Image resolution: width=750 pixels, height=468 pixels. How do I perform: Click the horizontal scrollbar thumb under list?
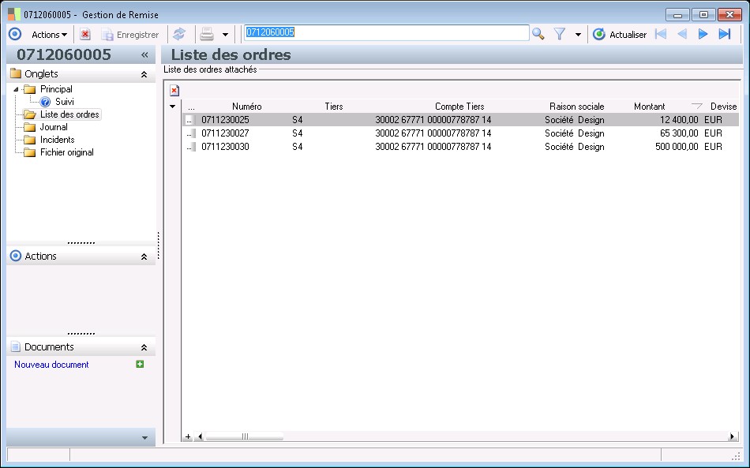click(x=244, y=436)
